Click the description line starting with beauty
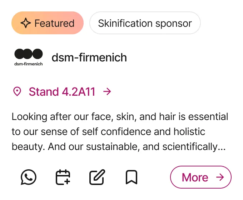243x200 pixels. [118, 146]
